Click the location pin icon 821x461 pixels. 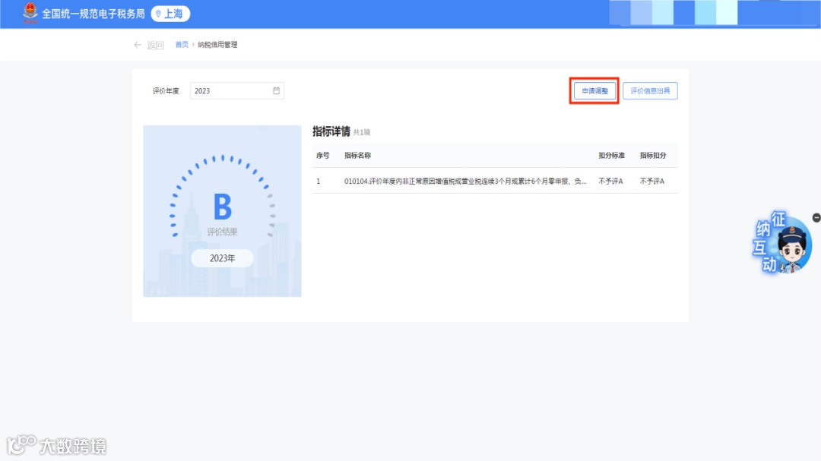tap(158, 14)
